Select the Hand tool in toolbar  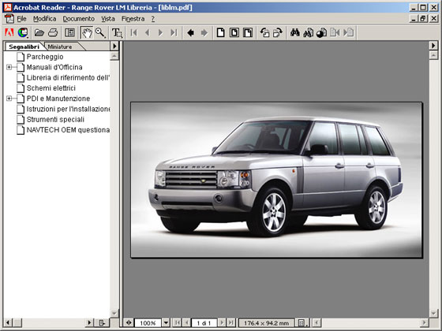click(x=87, y=32)
